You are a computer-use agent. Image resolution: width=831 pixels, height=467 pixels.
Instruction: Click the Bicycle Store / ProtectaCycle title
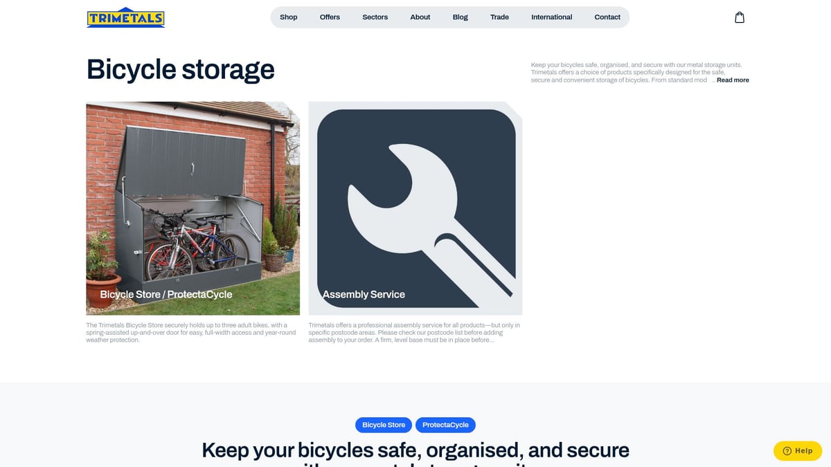click(x=166, y=294)
